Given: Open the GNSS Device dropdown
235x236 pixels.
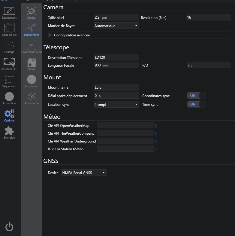Looking at the screenshot, I should pyautogui.click(x=84, y=173).
